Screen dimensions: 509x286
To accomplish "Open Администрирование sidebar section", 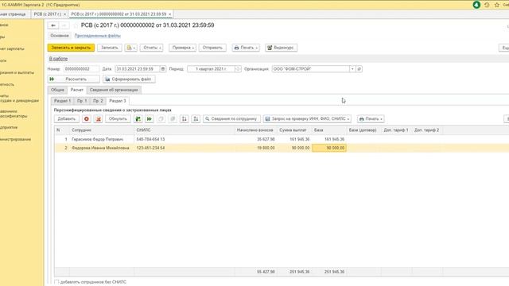I will coord(16,140).
